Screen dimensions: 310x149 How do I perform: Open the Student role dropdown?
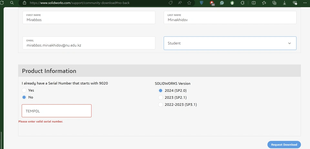230,43
